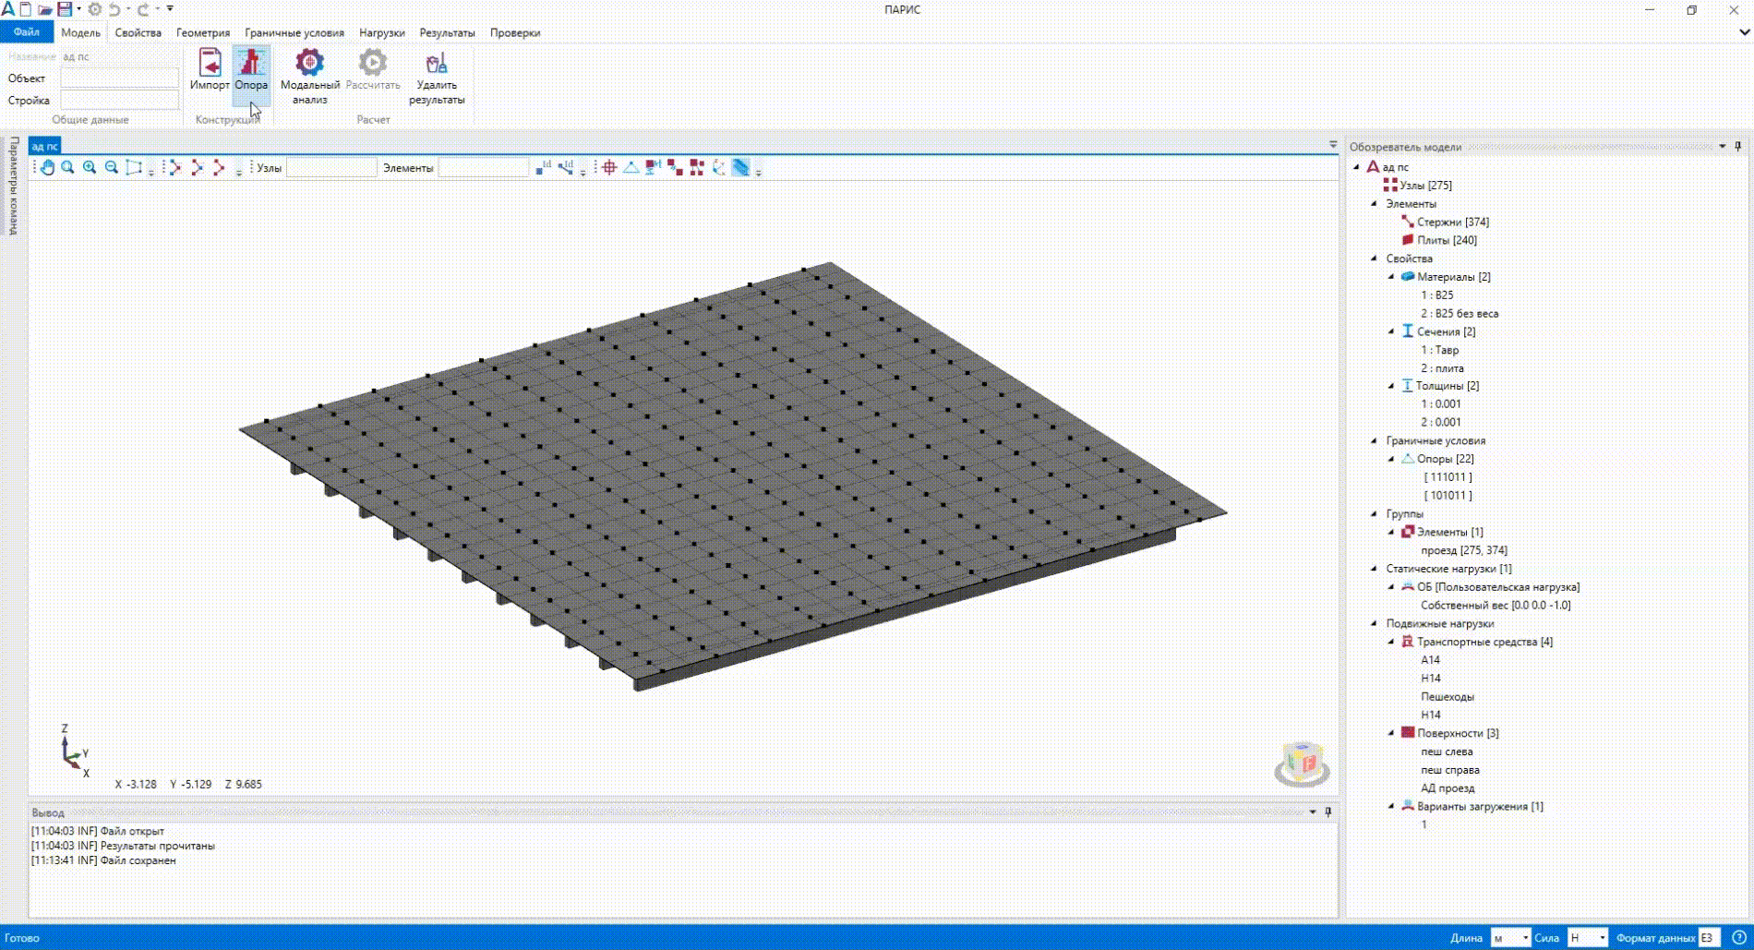Select the Пешеходы vehicle item

1448,697
